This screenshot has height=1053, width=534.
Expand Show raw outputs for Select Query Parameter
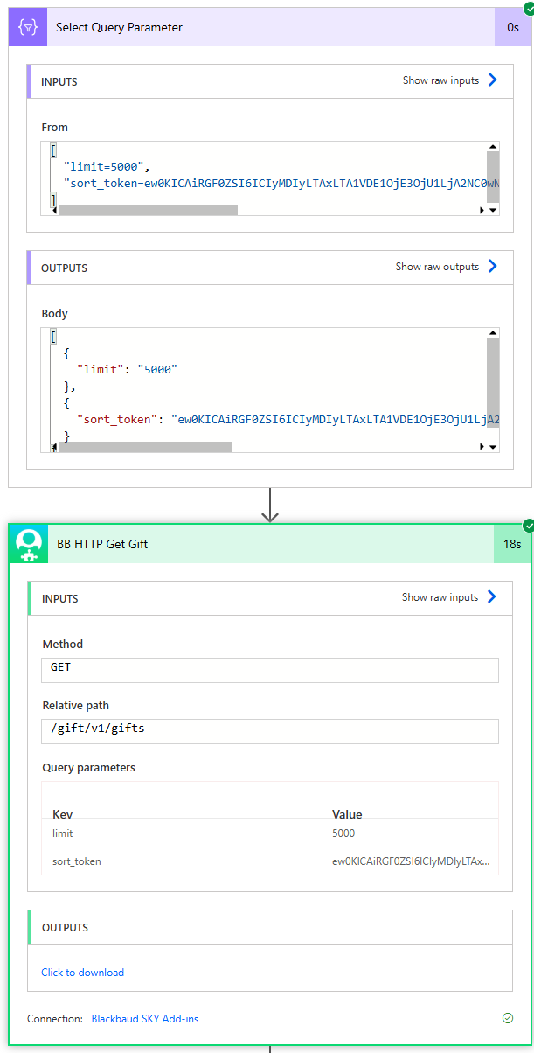pyautogui.click(x=446, y=267)
